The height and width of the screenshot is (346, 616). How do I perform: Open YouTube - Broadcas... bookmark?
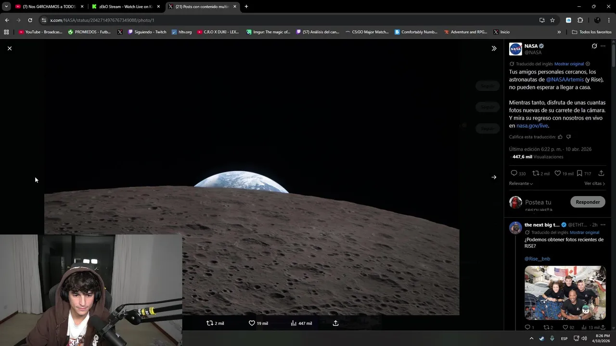point(40,32)
